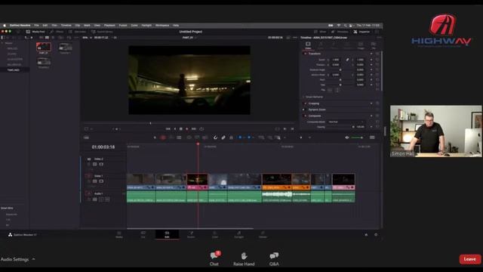The width and height of the screenshot is (483, 272).
Task: Toggle Video 1 track enable icon
Action: click(x=101, y=181)
